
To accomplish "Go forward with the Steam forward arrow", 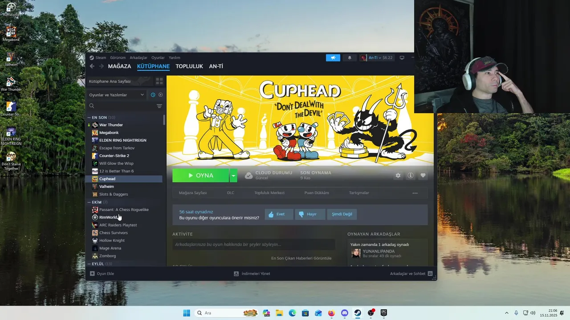I will point(102,66).
